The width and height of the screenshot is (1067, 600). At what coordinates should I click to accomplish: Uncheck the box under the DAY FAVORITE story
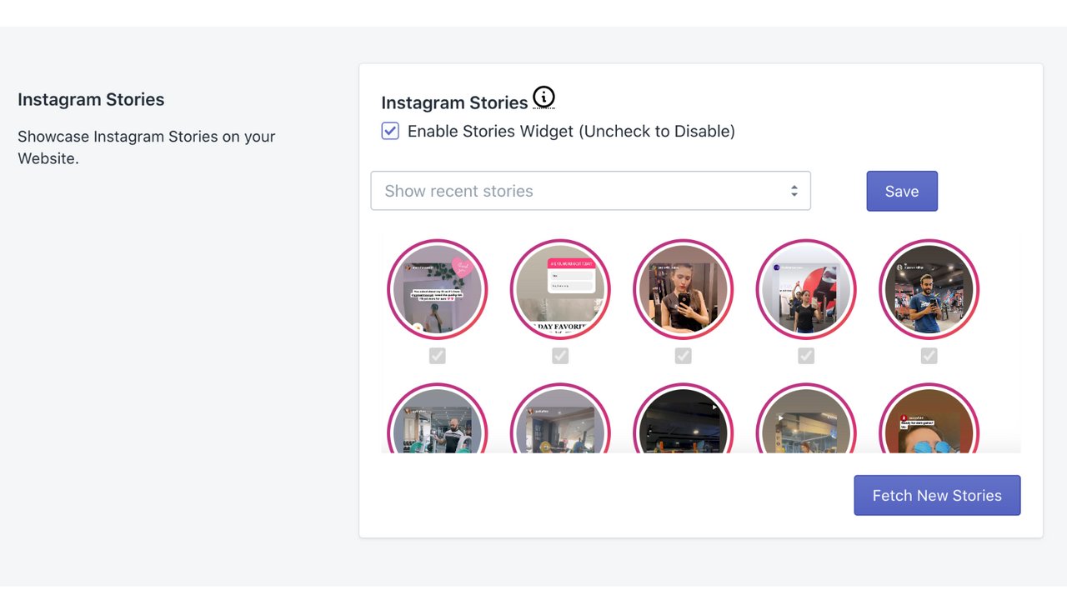[x=560, y=356]
